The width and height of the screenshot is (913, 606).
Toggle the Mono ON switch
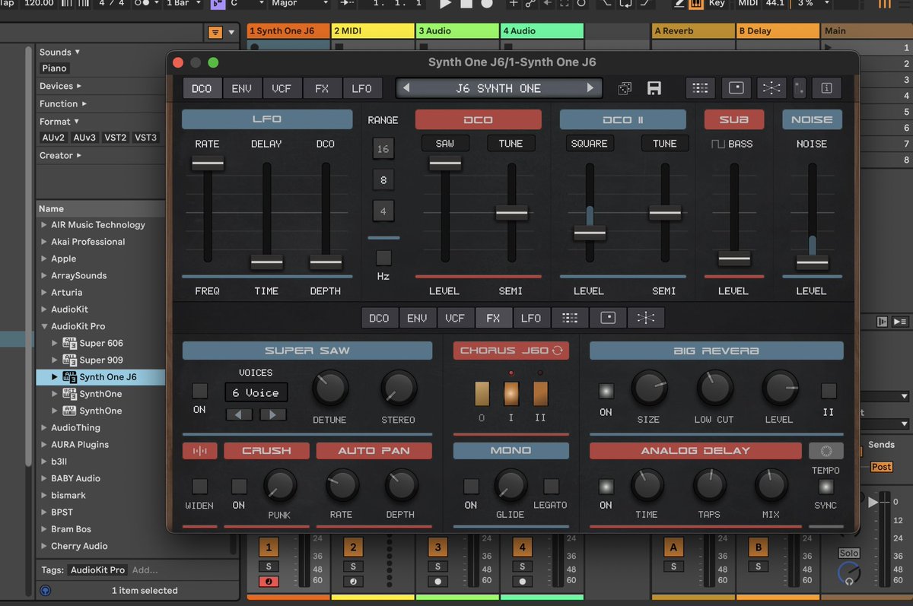(471, 487)
